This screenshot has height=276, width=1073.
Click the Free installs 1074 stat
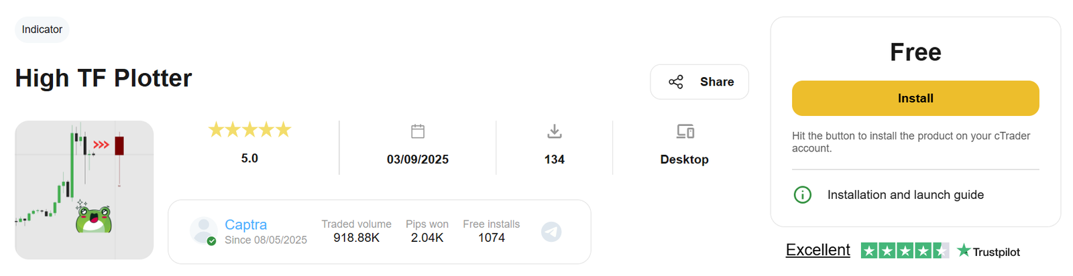click(491, 231)
